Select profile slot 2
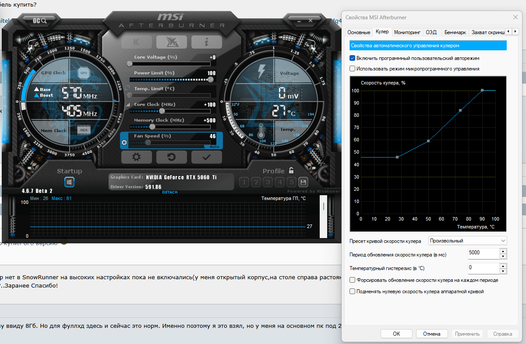This screenshot has height=344, width=526. (x=256, y=182)
